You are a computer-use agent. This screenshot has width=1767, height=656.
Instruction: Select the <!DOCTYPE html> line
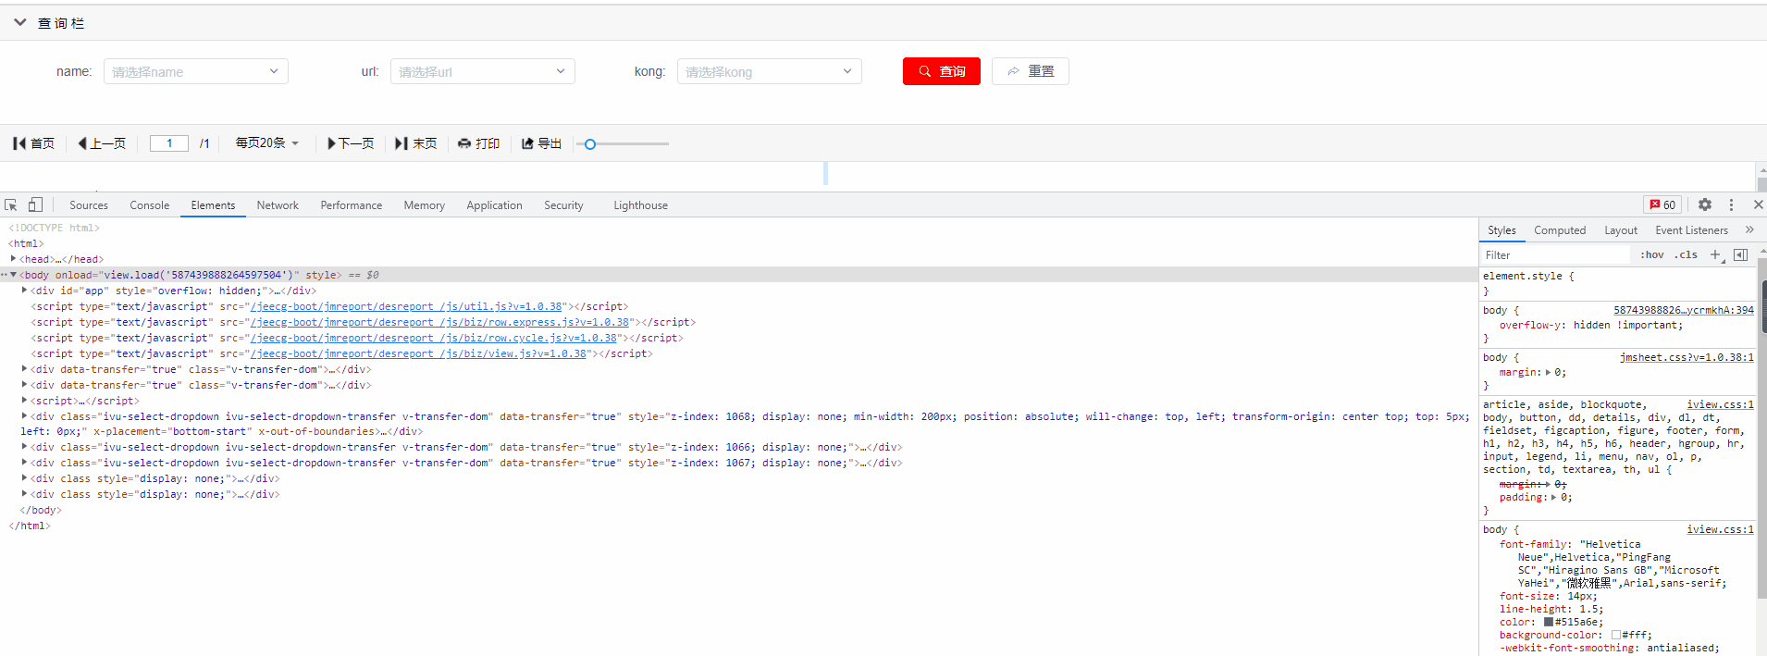tap(54, 228)
